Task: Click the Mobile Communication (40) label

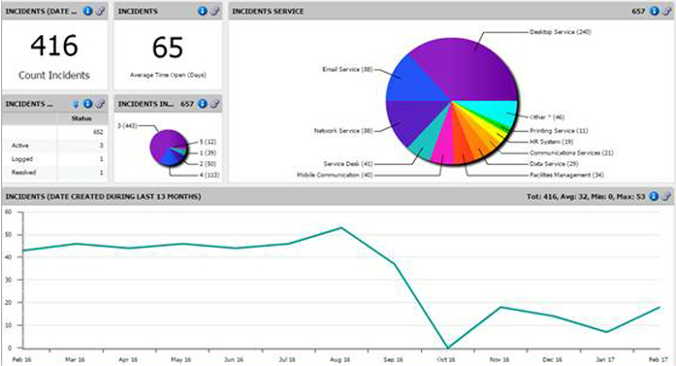Action: tap(335, 175)
